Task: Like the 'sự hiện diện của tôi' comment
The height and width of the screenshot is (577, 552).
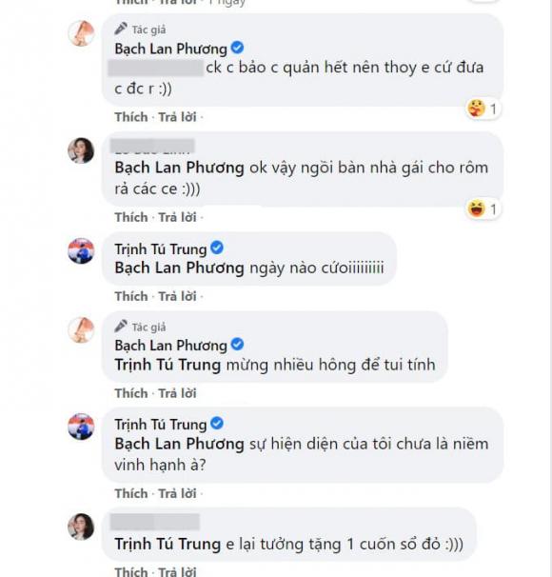Action: (131, 493)
